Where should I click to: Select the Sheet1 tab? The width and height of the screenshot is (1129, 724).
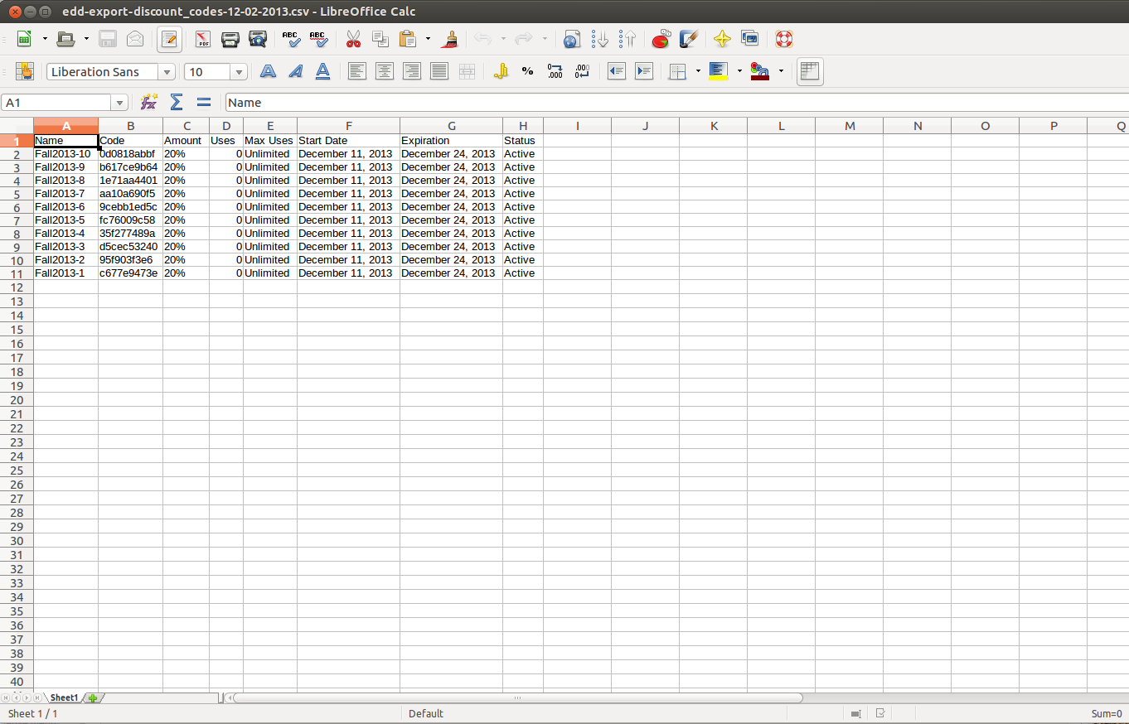click(64, 698)
